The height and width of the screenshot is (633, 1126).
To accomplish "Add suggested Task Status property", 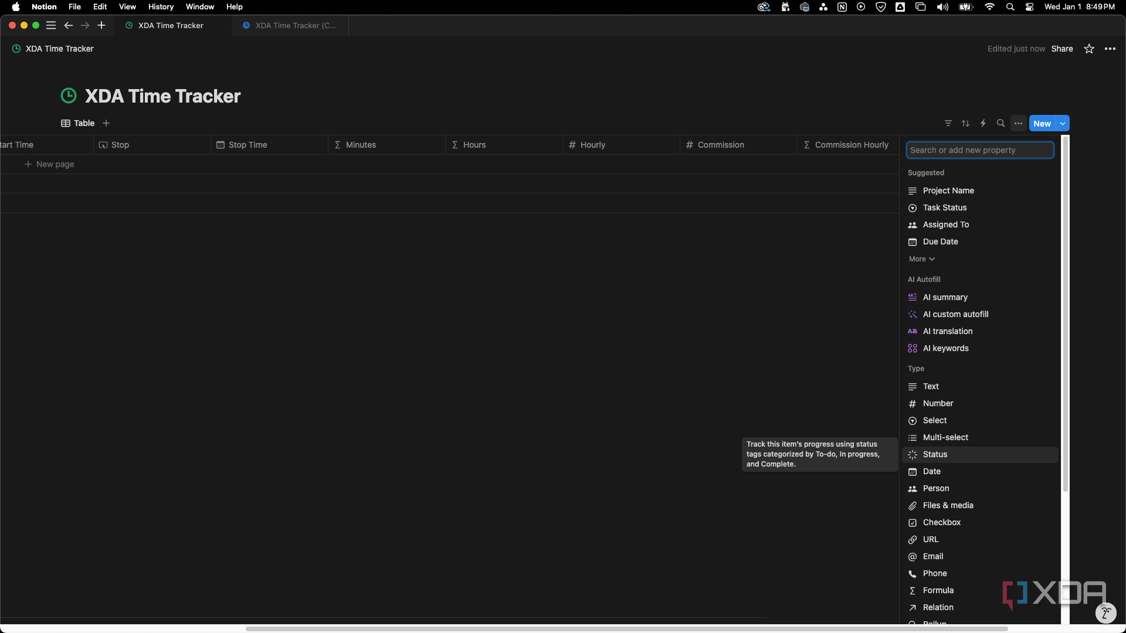I will click(980, 207).
